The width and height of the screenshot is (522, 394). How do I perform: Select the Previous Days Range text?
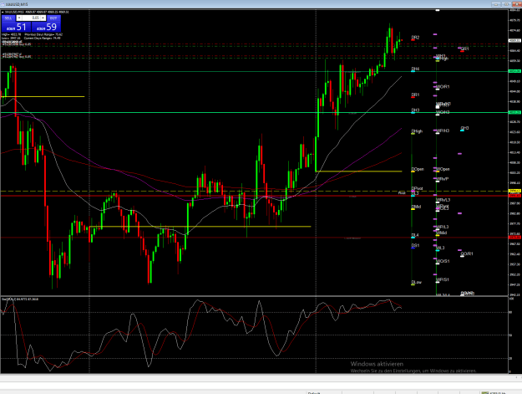pos(43,34)
